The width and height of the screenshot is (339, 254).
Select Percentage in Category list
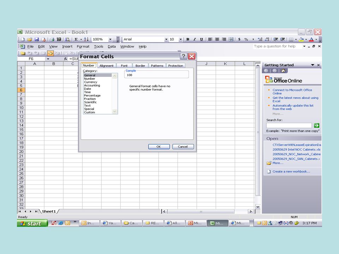[92, 96]
